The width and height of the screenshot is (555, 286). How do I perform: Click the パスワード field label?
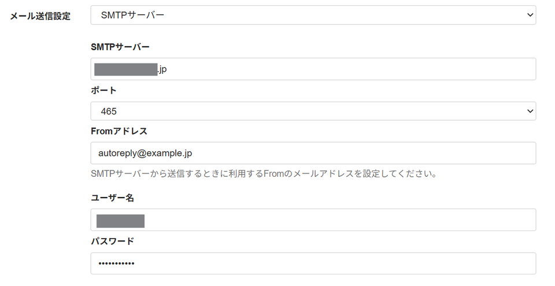click(112, 242)
